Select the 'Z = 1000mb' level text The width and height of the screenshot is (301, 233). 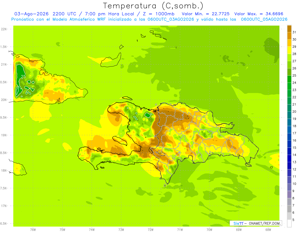[159, 14]
